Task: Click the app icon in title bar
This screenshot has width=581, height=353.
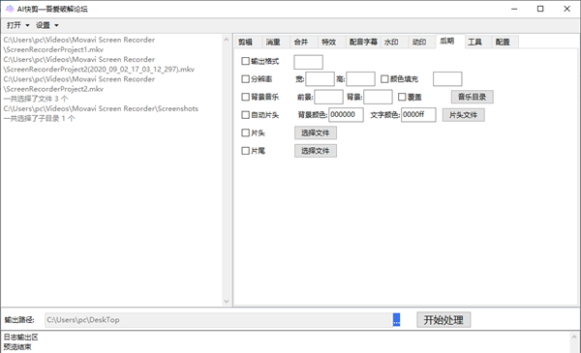Action: coord(9,9)
